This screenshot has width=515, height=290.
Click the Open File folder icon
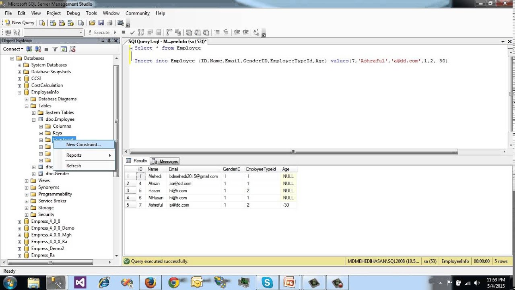(92, 23)
